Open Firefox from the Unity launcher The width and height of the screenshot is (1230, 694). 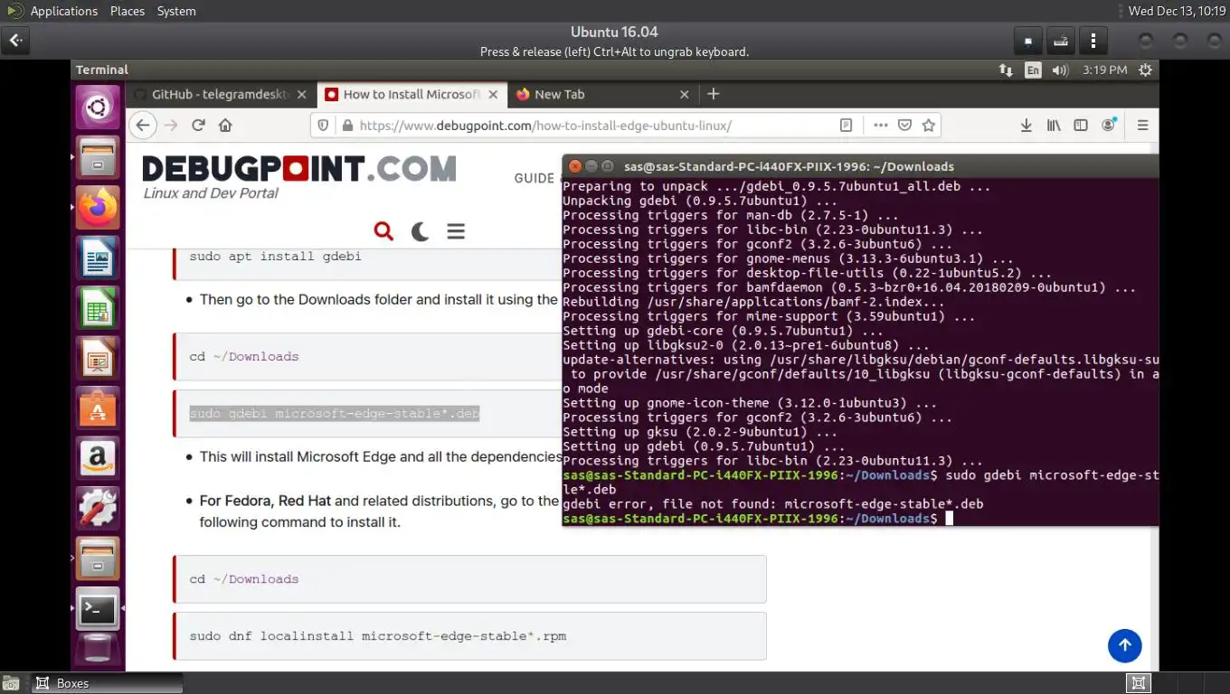98,209
